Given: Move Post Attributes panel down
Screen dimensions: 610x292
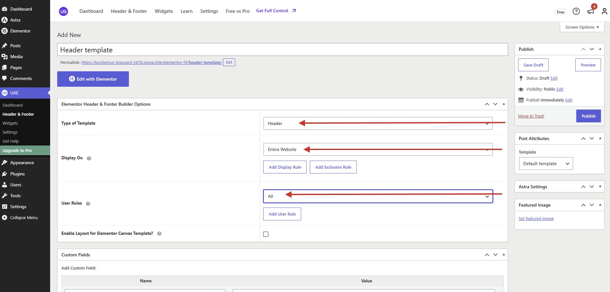Looking at the screenshot, I should point(592,138).
